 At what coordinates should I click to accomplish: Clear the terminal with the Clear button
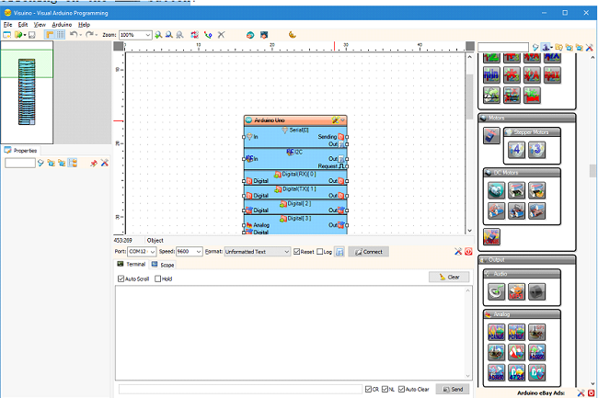click(x=449, y=277)
